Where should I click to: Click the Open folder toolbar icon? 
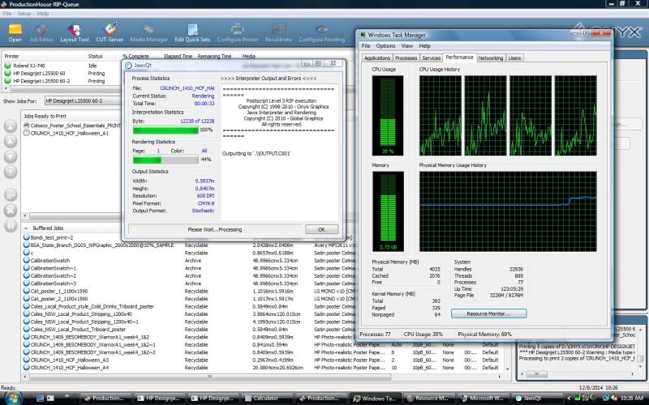15,32
